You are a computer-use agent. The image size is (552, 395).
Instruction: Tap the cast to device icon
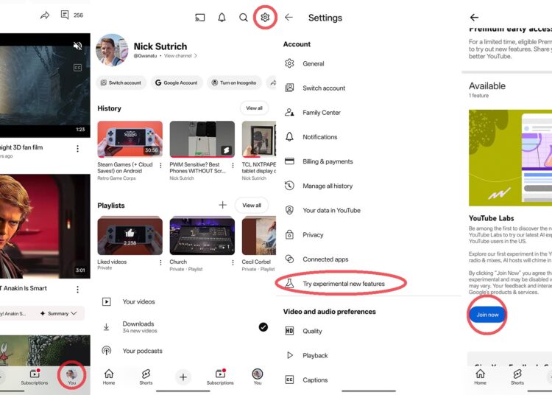tap(199, 17)
